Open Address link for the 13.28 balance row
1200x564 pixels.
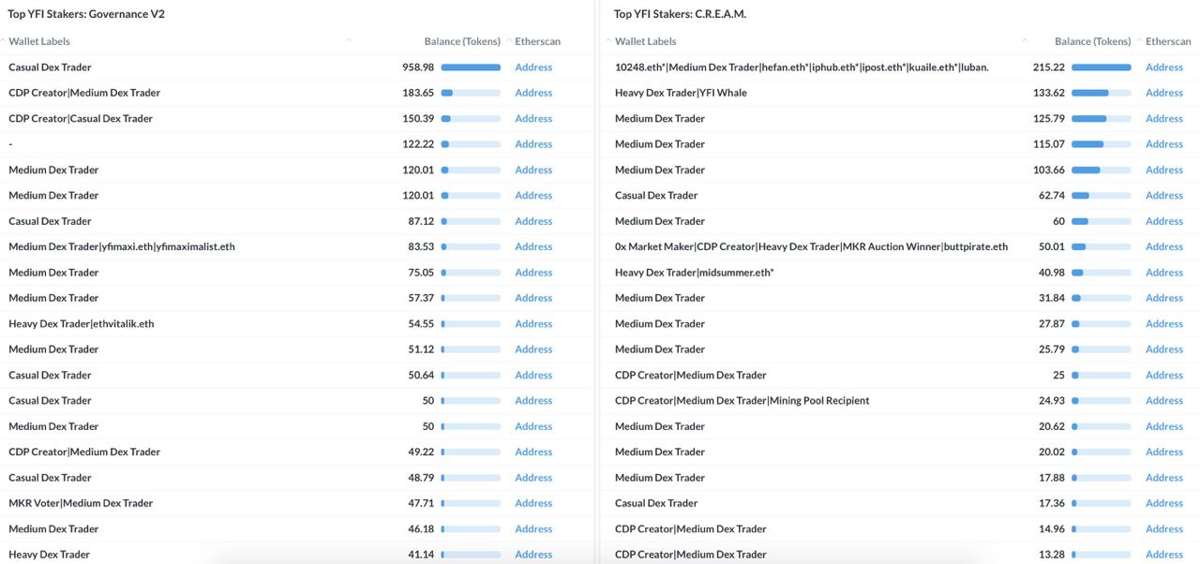(1164, 555)
